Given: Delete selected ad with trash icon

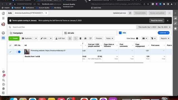Looking at the screenshot, I should pos(80,38).
